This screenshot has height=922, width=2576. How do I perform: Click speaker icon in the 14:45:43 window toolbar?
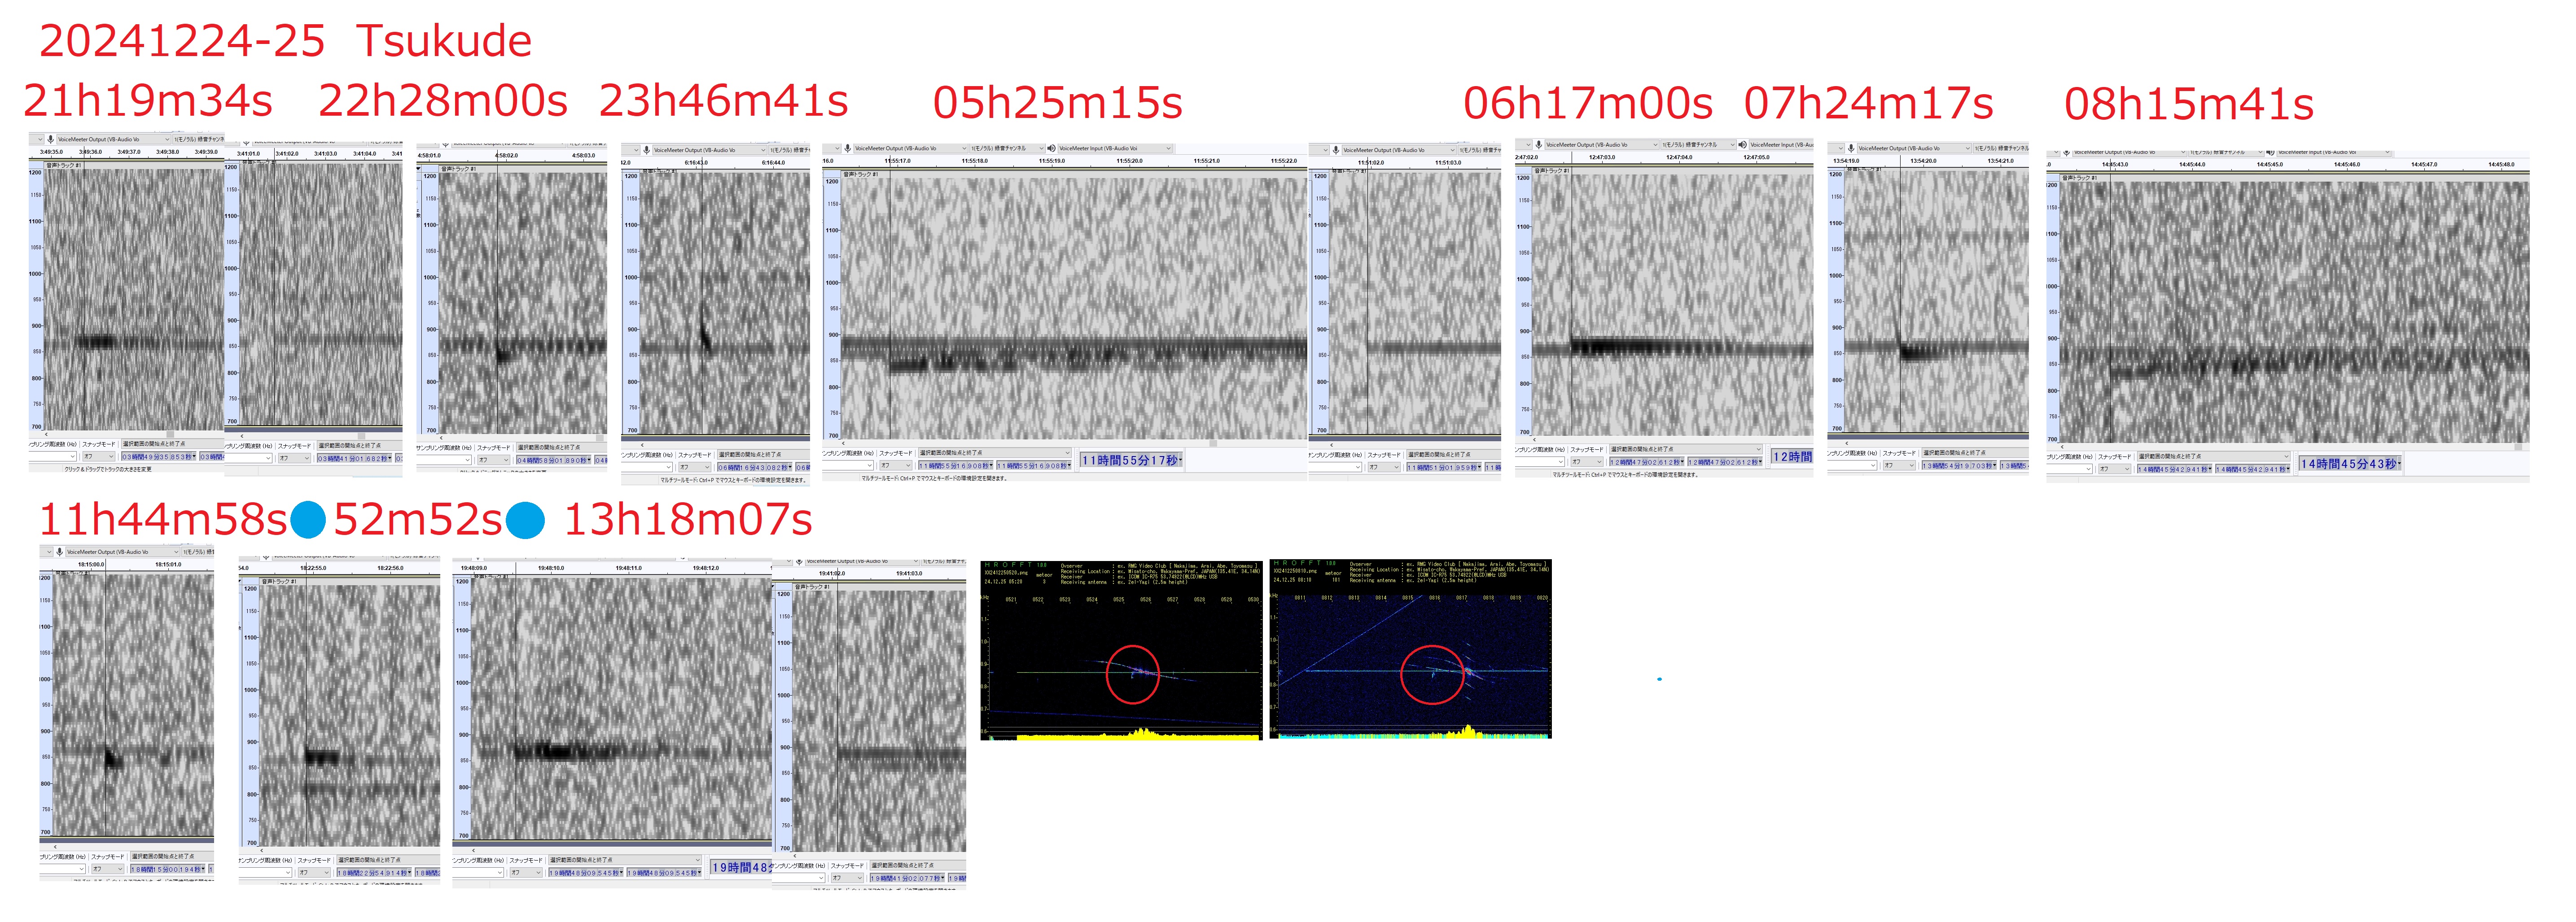pyautogui.click(x=2271, y=153)
